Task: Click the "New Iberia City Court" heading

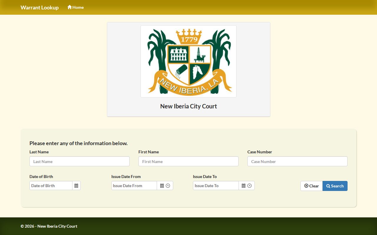Action: (x=188, y=106)
